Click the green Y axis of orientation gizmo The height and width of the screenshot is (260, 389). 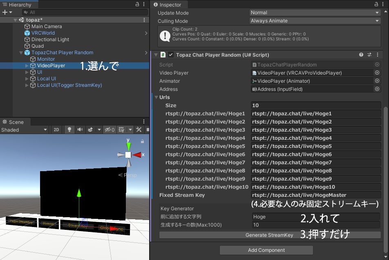tap(128, 145)
